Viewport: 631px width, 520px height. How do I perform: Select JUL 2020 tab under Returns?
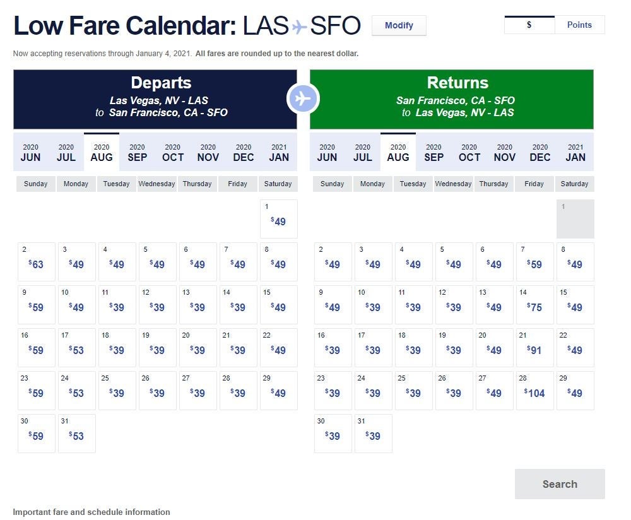click(x=362, y=153)
